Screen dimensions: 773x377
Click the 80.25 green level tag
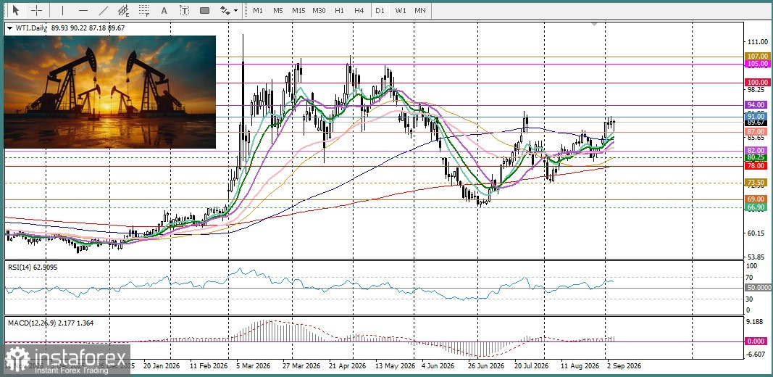(757, 157)
